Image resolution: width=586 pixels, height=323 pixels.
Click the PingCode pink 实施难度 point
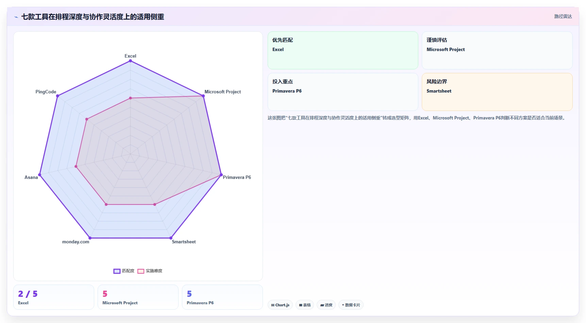pos(87,119)
